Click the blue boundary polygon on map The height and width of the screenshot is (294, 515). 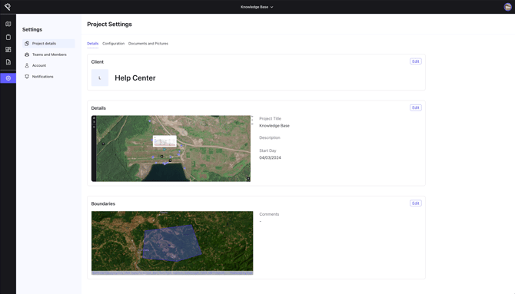point(172,243)
